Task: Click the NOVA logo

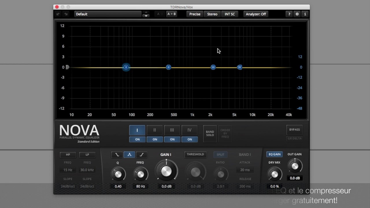Action: (x=79, y=131)
